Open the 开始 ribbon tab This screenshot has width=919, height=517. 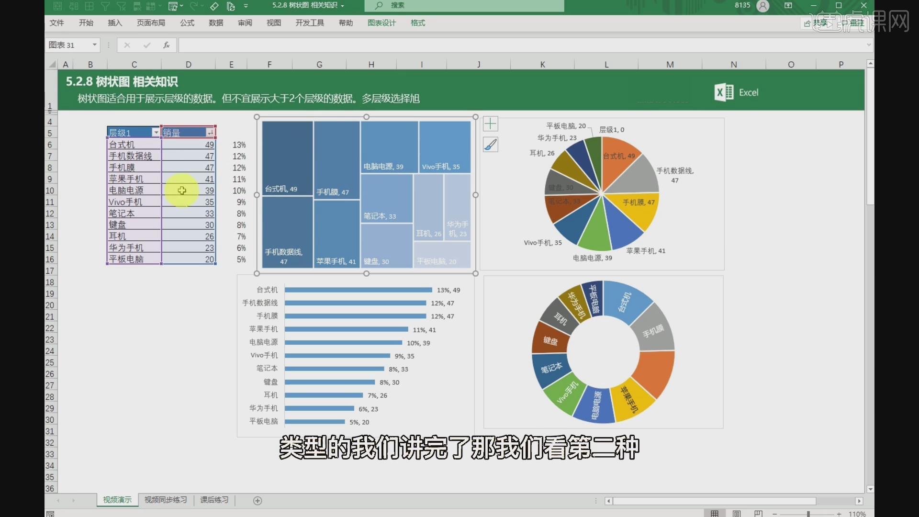(x=86, y=23)
